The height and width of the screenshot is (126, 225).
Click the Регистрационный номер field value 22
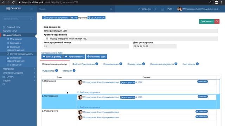(86, 47)
